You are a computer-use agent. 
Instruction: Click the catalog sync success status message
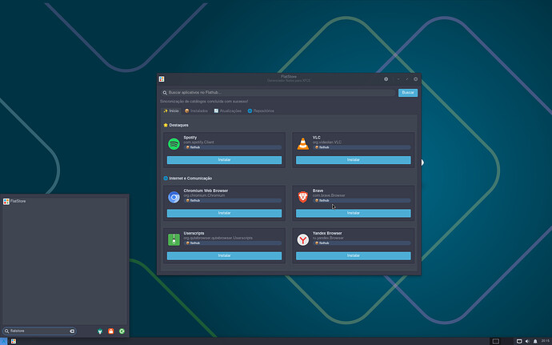point(204,102)
